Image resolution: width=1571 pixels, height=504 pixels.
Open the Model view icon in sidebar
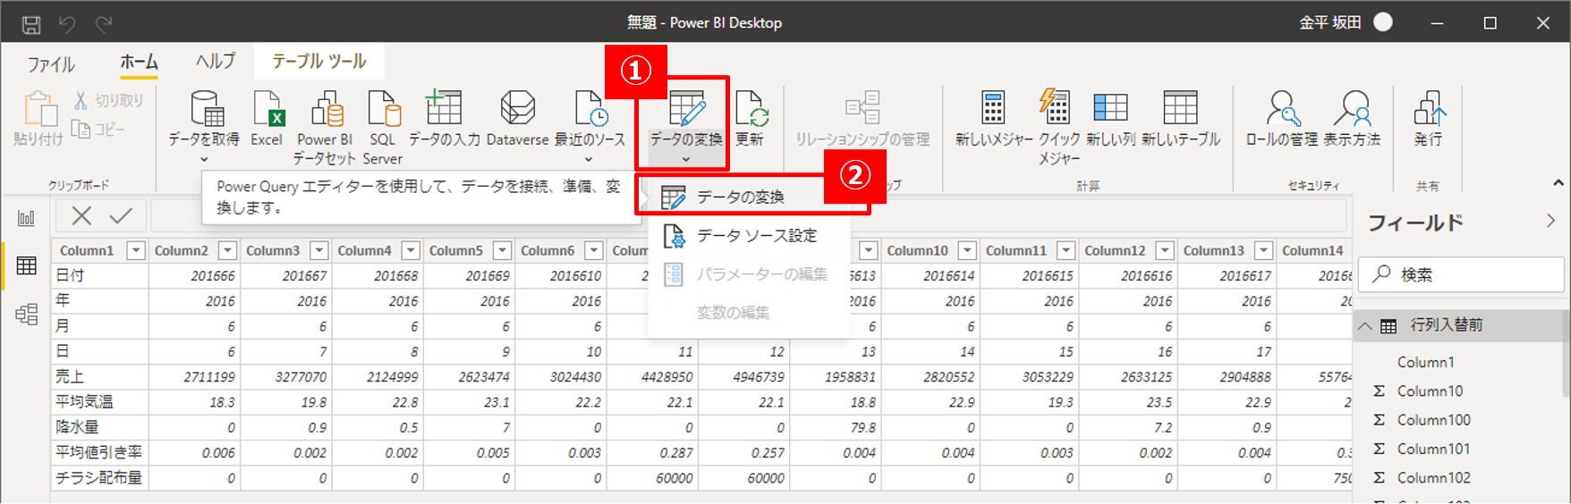(27, 314)
